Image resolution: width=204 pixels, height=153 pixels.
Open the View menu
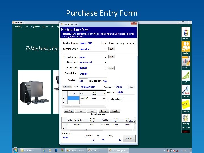[52, 27]
